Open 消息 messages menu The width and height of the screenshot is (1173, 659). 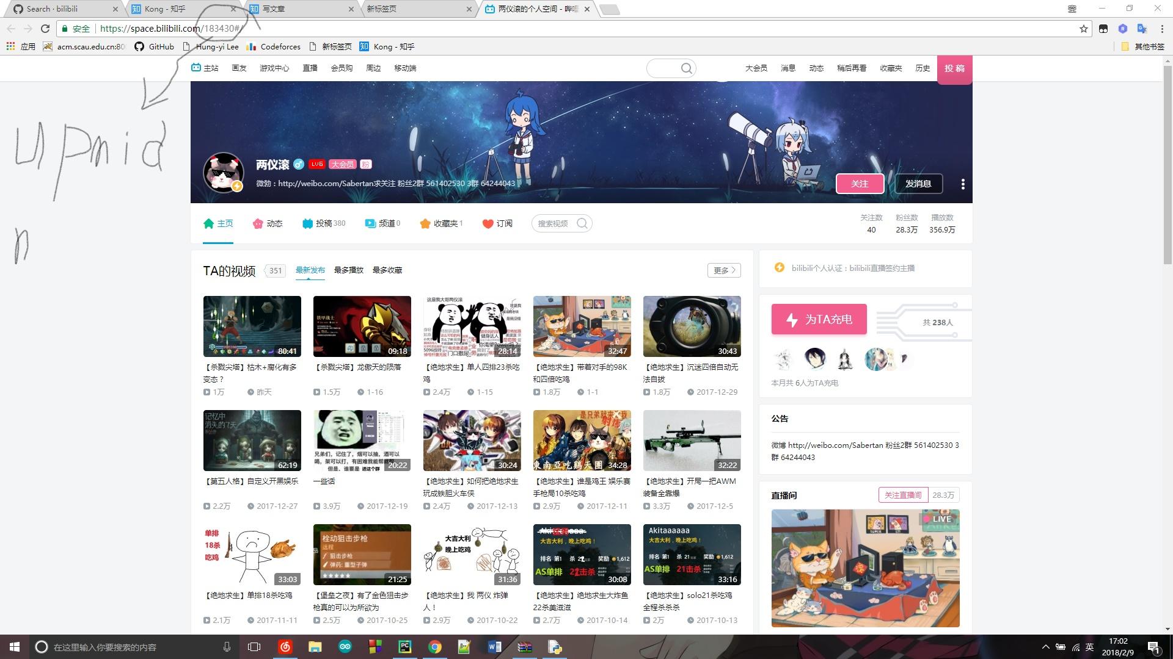(788, 68)
